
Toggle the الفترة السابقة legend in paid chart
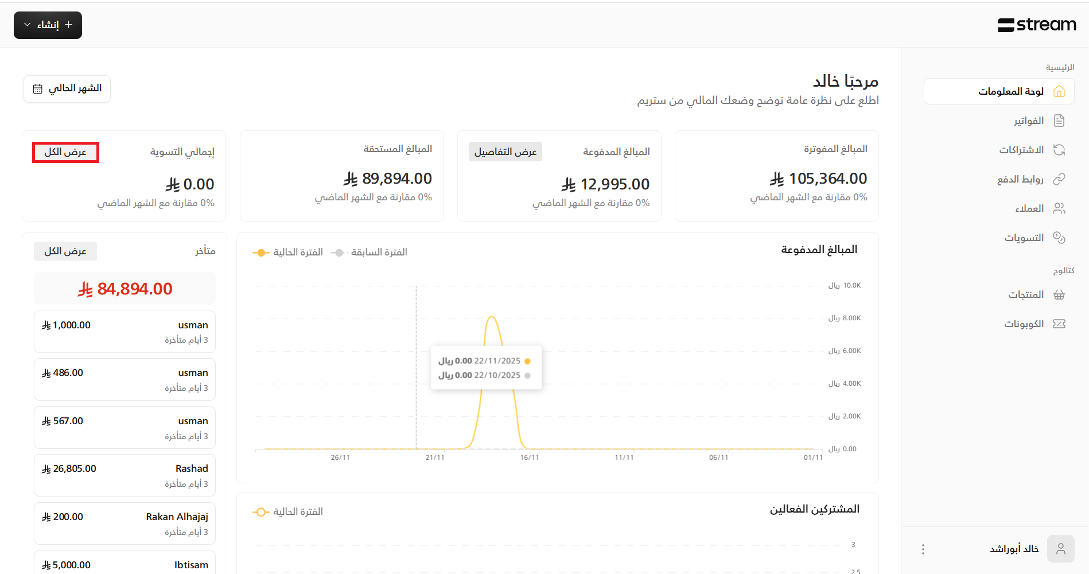370,253
